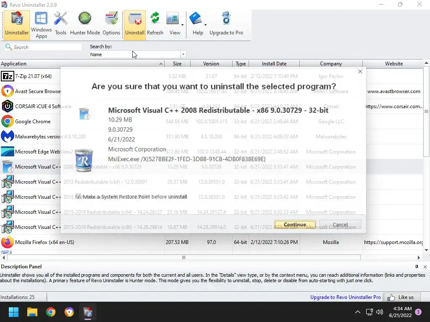Click Firefox size 207.53 MB cell
The height and width of the screenshot is (322, 430).
point(177,242)
